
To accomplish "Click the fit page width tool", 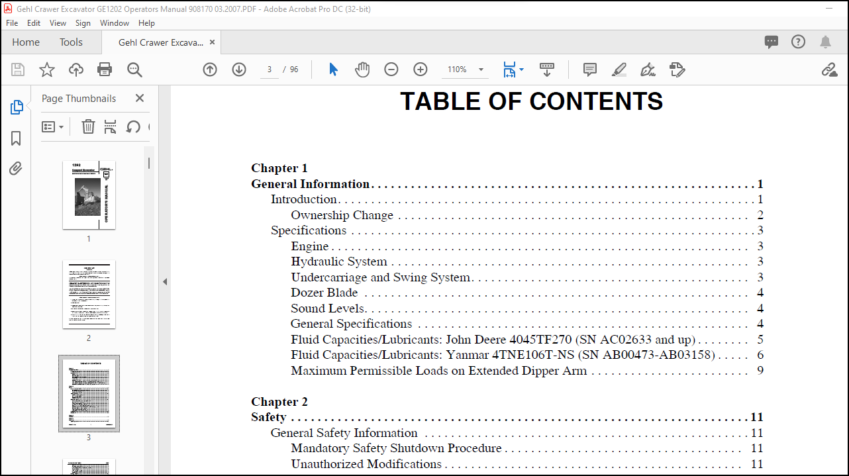I will [x=509, y=70].
